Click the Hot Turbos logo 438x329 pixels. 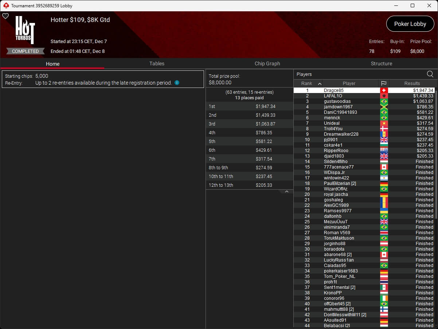pos(25,30)
